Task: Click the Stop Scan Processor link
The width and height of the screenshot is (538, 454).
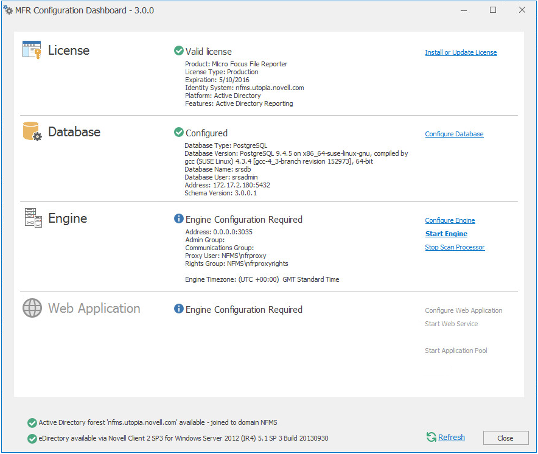Action: tap(455, 247)
